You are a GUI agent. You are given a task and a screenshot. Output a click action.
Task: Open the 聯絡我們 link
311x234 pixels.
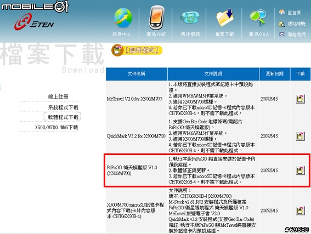297,35
